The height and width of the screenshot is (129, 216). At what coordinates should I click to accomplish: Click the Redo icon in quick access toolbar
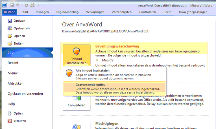tap(26, 5)
